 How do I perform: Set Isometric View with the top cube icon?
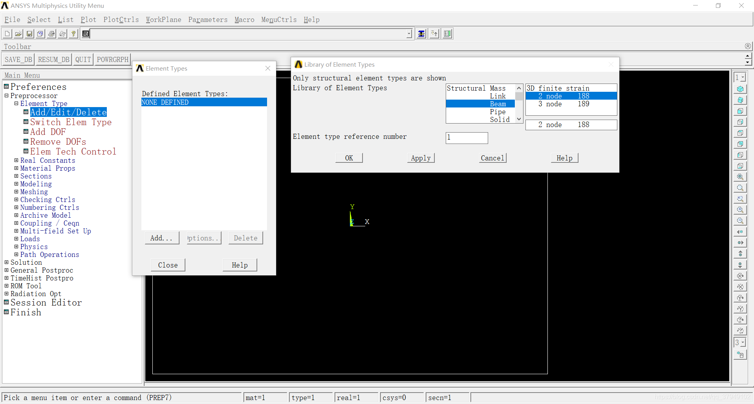coord(740,89)
